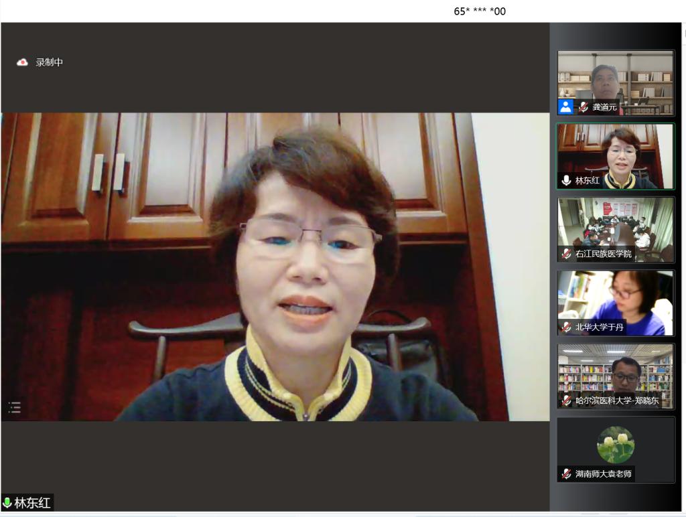Click the muted mic icon for 右江民族医学院
This screenshot has height=517, width=686.
tap(567, 254)
